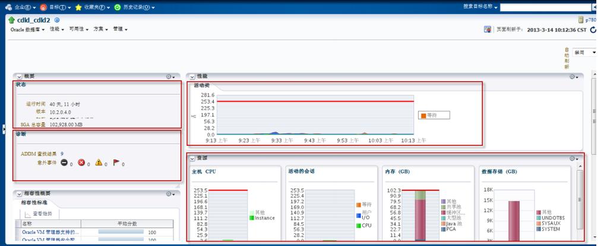
Task: Open the gear menu of the 相容性概要 panel
Action: click(170, 194)
